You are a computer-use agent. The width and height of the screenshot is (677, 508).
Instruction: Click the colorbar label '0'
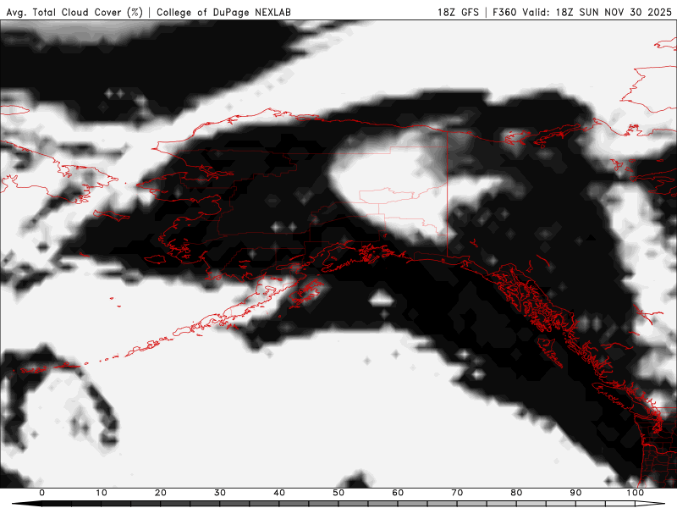(41, 493)
